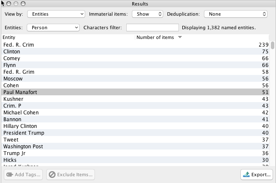Select the President Trump row
This screenshot has width=276, height=183.
(135, 133)
